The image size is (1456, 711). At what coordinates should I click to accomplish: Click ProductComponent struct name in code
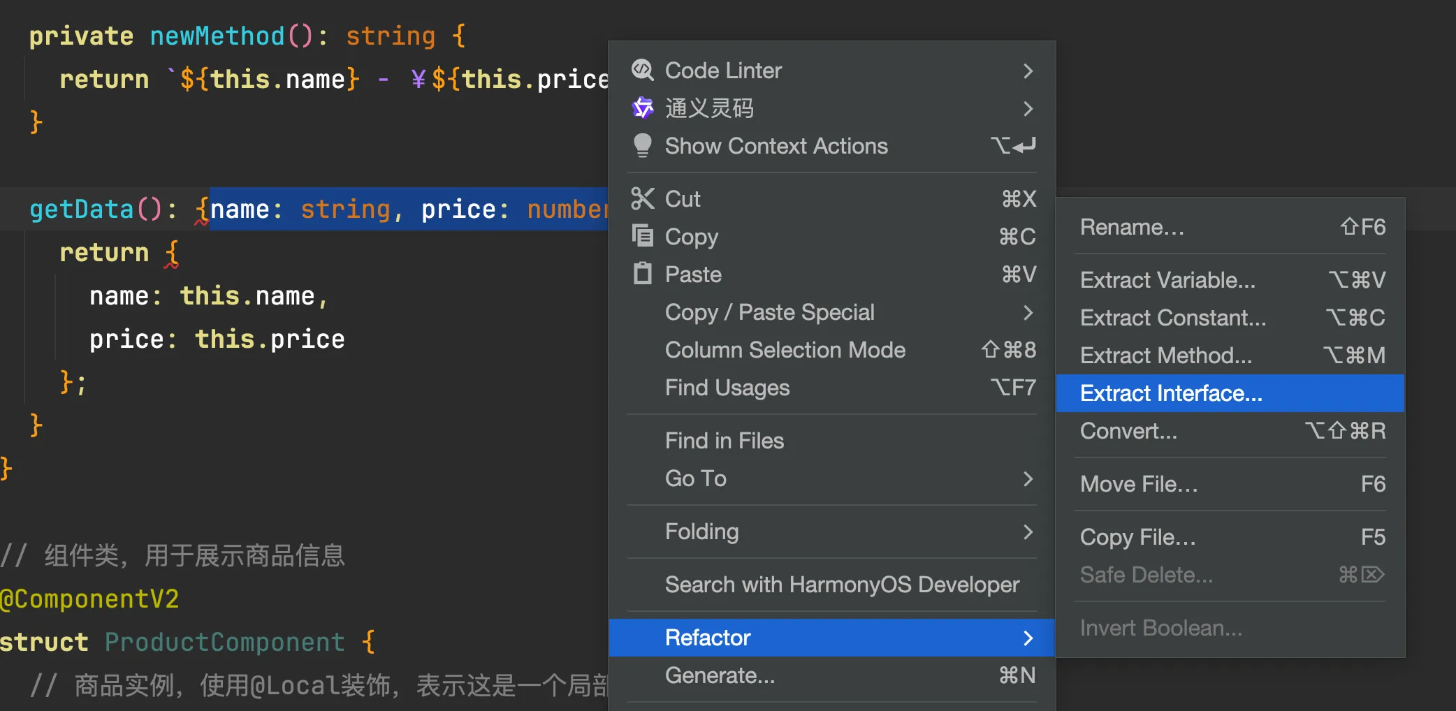pyautogui.click(x=224, y=642)
